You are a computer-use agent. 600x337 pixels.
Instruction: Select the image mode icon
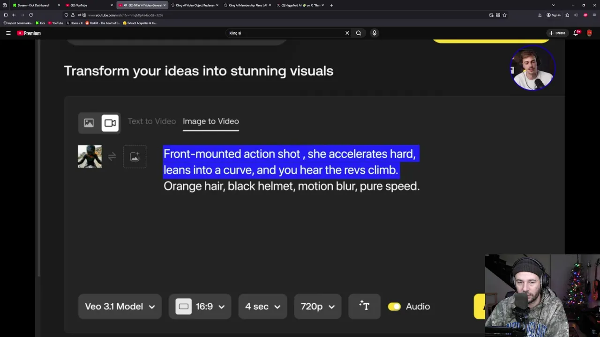click(89, 123)
